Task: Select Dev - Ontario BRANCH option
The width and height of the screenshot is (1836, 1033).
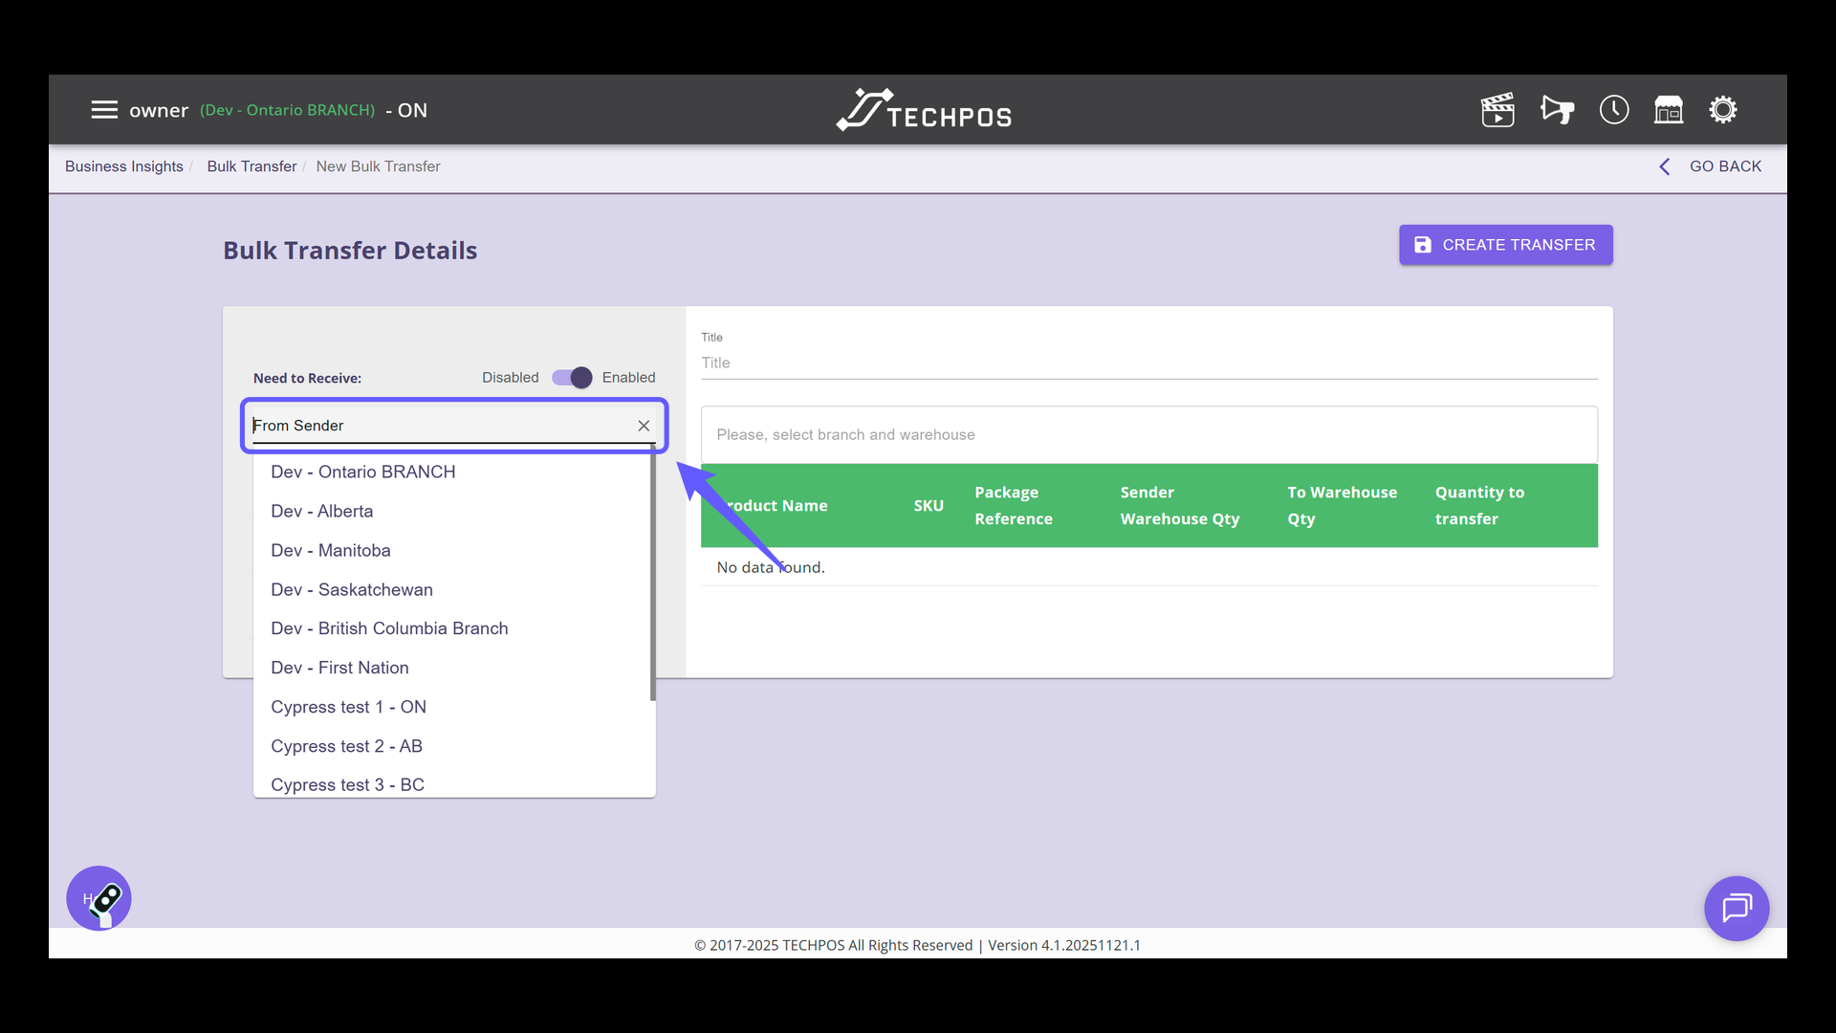Action: pyautogui.click(x=363, y=472)
